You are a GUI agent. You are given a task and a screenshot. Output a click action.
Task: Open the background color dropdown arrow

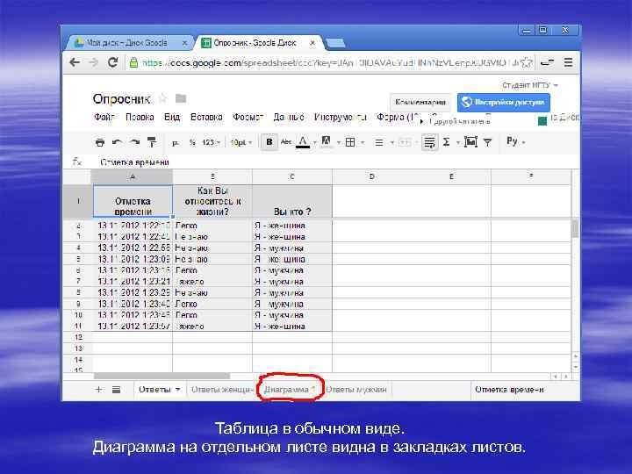click(x=339, y=142)
